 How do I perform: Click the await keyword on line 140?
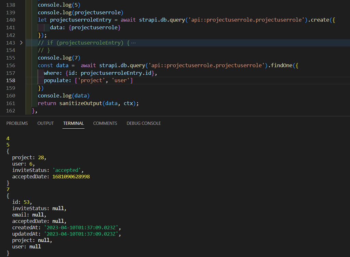coord(128,20)
